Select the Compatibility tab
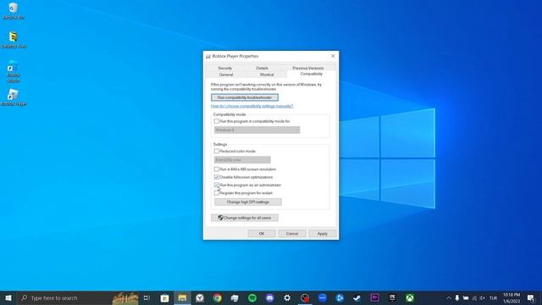Image resolution: width=542 pixels, height=305 pixels. [x=311, y=74]
